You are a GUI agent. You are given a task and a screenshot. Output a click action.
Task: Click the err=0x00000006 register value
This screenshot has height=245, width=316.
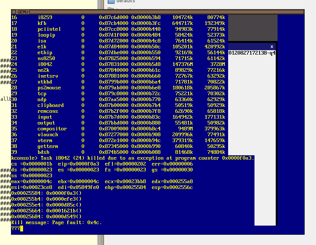(172, 164)
